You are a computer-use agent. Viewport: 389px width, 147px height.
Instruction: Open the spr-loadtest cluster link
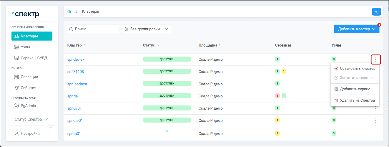point(77,84)
